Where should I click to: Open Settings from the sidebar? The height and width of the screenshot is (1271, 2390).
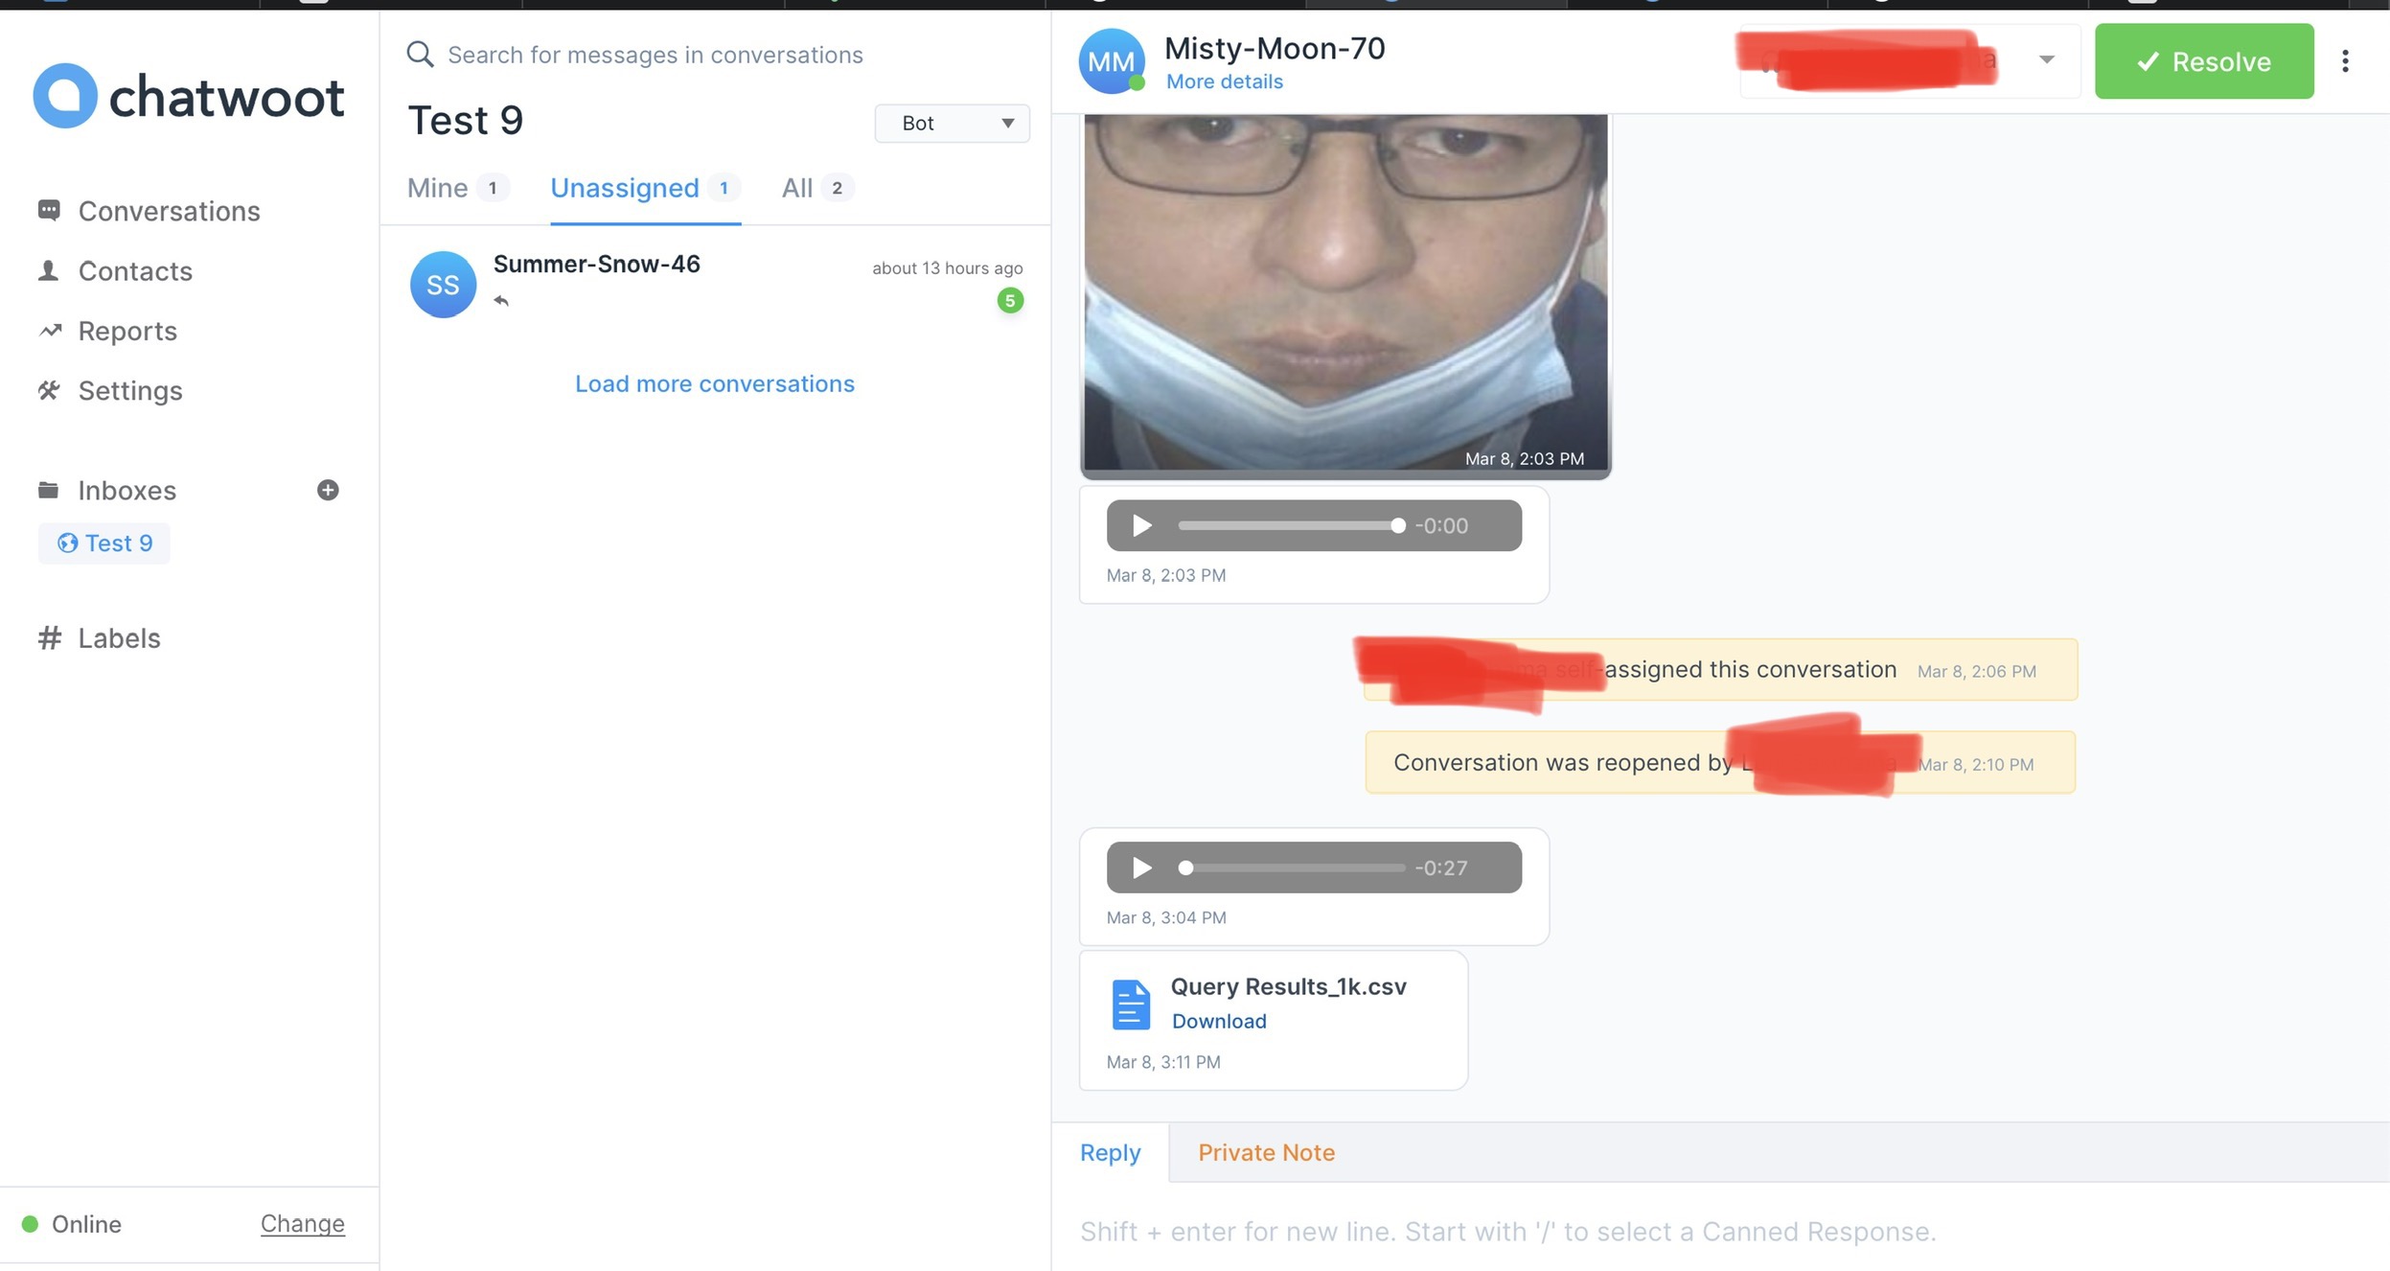pos(129,390)
